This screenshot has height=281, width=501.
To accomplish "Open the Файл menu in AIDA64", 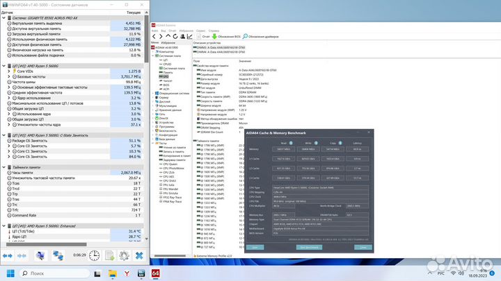I will pos(154,31).
